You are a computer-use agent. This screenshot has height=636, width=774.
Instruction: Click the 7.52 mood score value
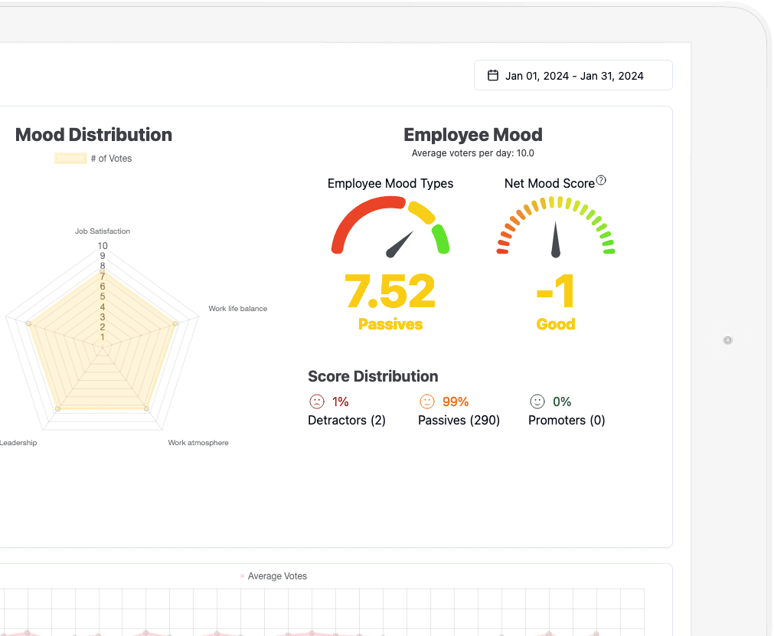390,291
